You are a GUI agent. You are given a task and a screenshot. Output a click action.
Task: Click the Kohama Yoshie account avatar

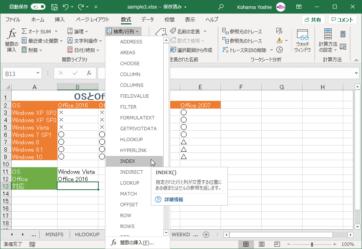click(x=281, y=7)
